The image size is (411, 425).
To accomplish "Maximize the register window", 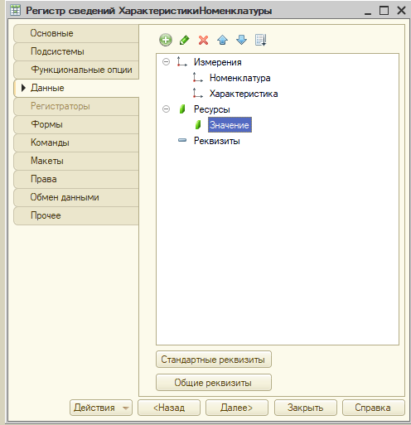I will click(384, 11).
